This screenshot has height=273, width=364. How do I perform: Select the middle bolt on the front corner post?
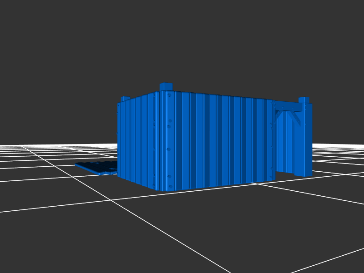[168, 149]
